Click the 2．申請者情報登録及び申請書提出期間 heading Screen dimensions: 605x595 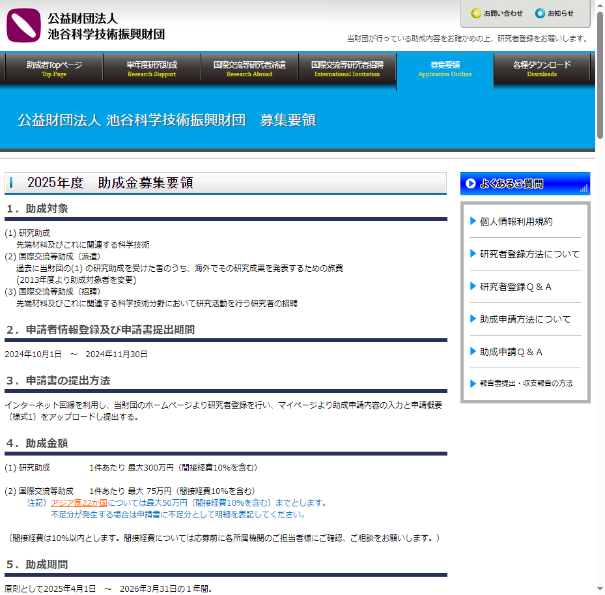(100, 330)
